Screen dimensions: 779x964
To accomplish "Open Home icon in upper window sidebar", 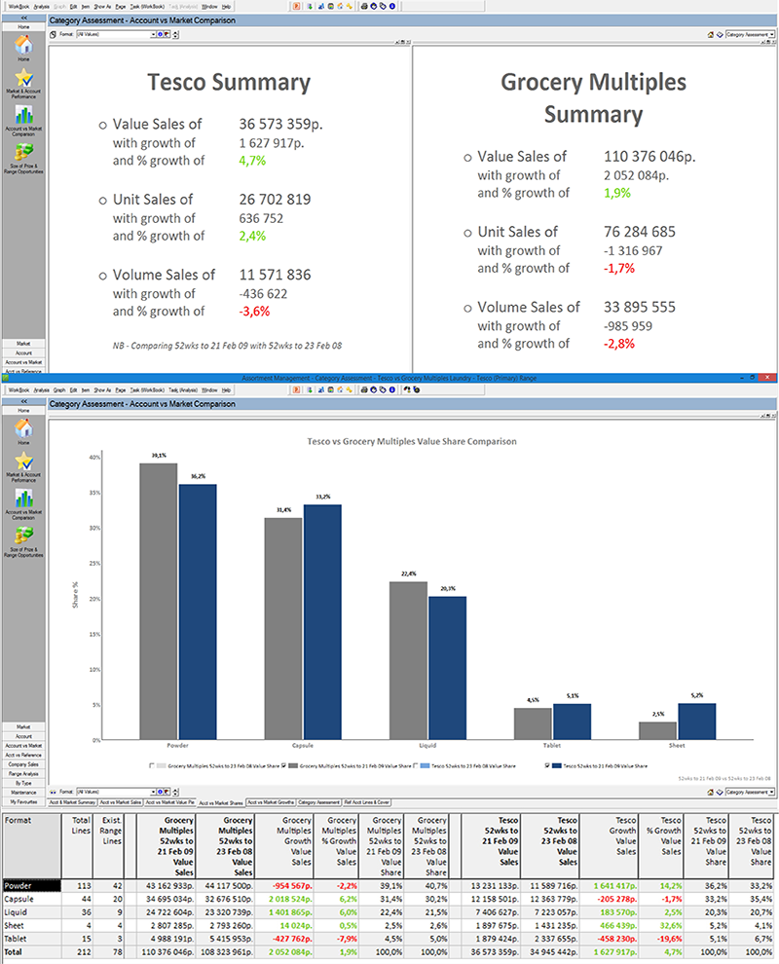I will point(23,45).
